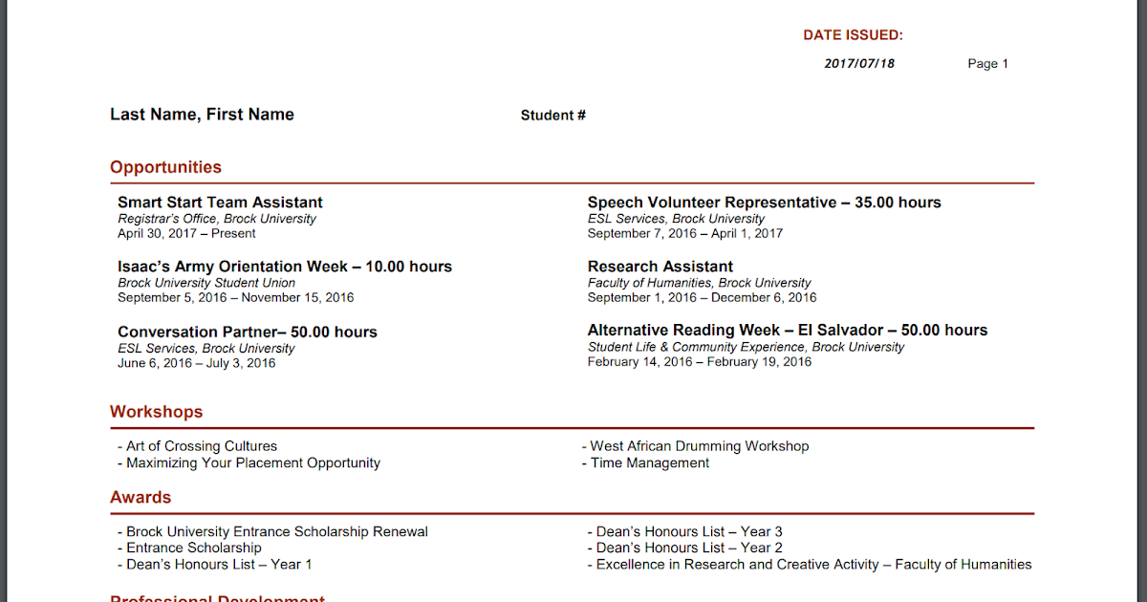This screenshot has height=602, width=1147.
Task: Select the Research Assistant entry
Action: click(660, 266)
